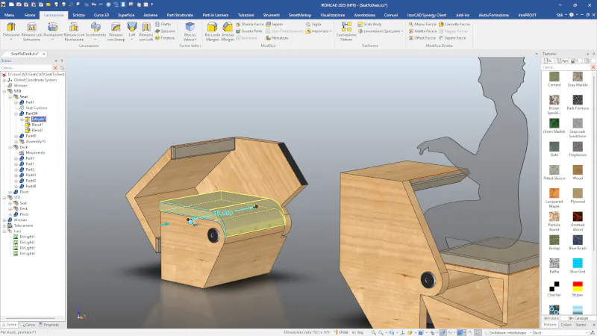
Task: Select the Scala Body tool
Action: [x=369, y=24]
